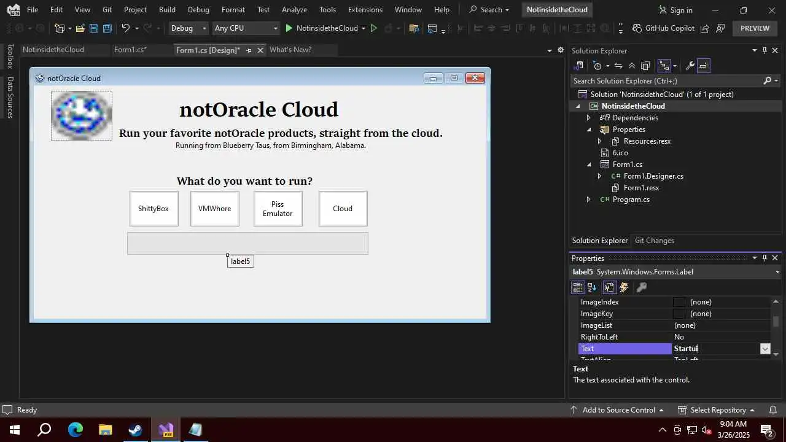Click the Alphabetical sort icon in Properties
This screenshot has height=442, width=786.
(592, 287)
